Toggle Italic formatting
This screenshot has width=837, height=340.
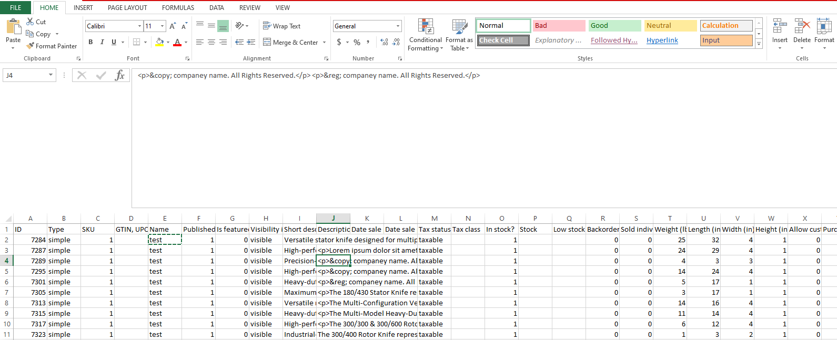[102, 42]
